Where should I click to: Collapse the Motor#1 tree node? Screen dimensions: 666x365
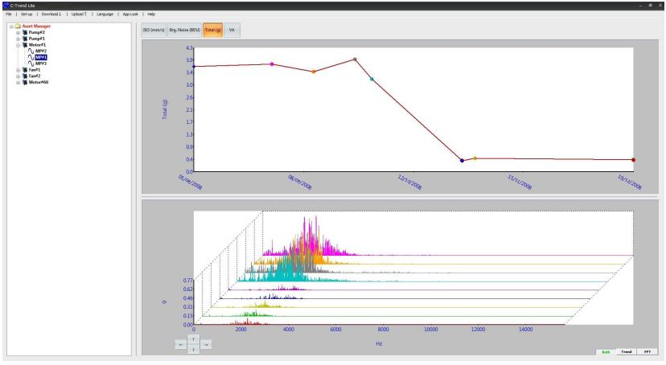(18, 44)
